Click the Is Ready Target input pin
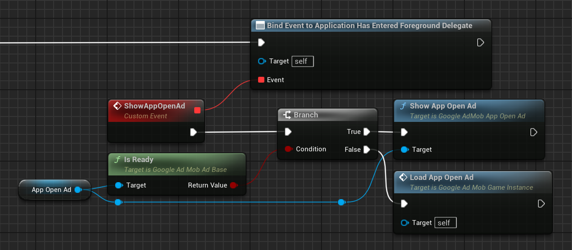572x250 pixels. (x=119, y=185)
